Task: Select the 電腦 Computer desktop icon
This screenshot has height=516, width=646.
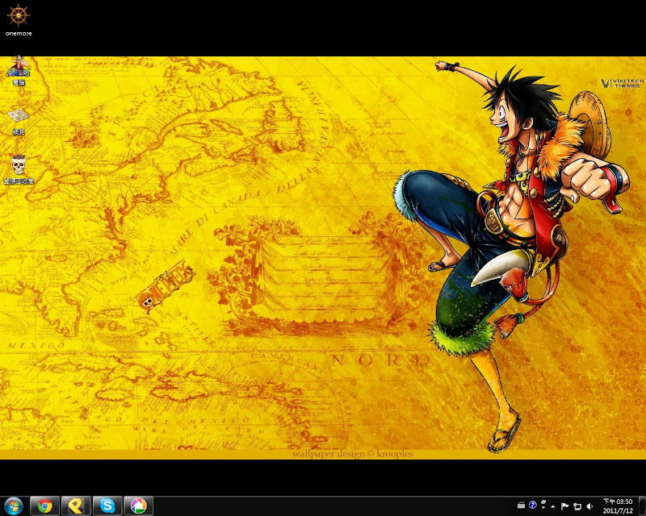Action: point(17,71)
